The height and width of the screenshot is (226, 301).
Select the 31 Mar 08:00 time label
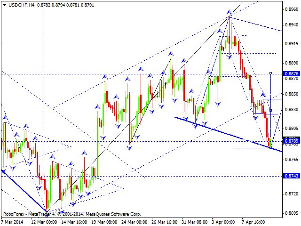[x=195, y=222]
